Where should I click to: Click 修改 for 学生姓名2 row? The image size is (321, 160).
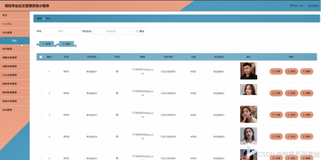(291, 93)
